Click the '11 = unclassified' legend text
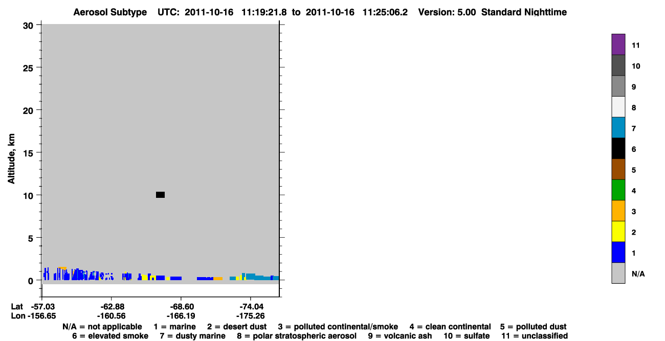665x341 pixels. [x=534, y=336]
